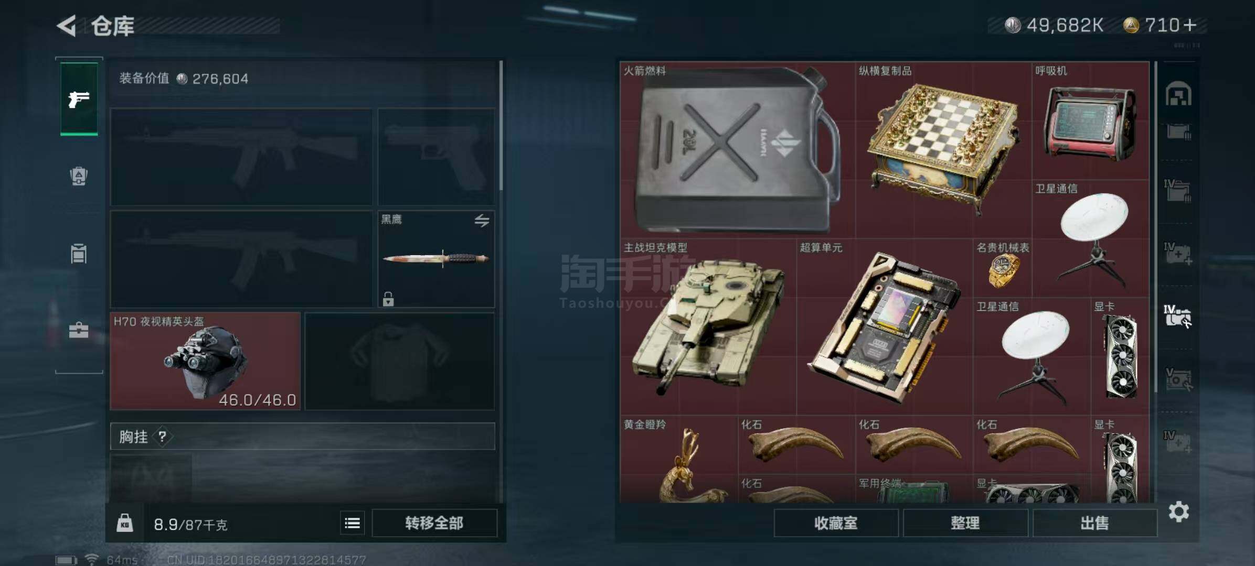Viewport: 1255px width, 566px height.
Task: Open the chest rig sidebar icon
Action: [79, 254]
